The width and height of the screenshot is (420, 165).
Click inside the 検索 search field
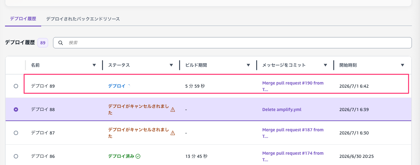232,43
